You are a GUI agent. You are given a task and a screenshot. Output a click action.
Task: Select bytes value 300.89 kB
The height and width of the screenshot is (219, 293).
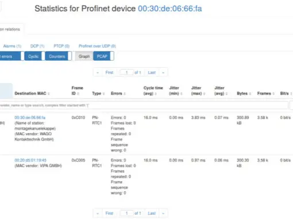pyautogui.click(x=243, y=120)
